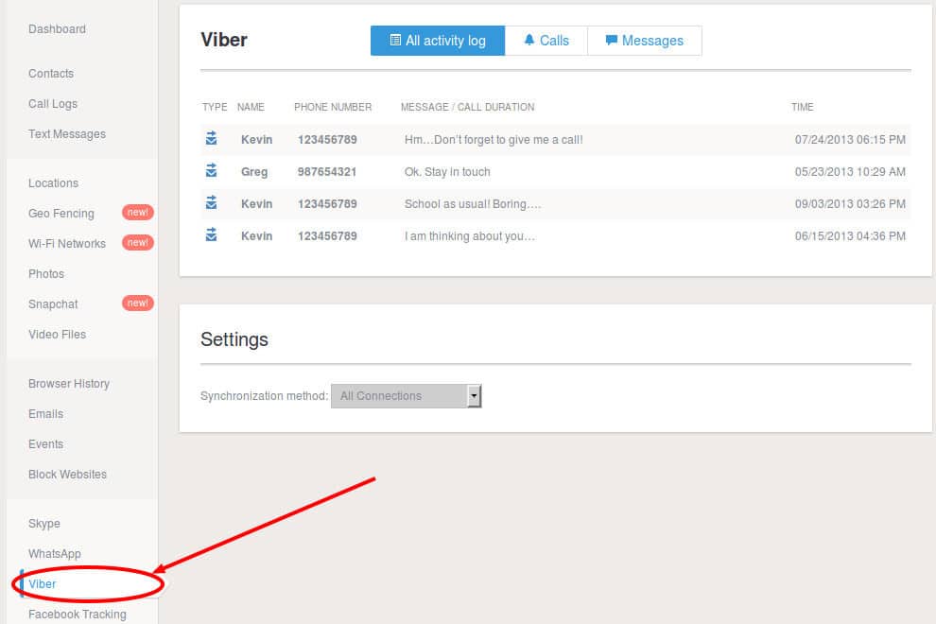Click the message type icon in the 07/24/2013 Kevin row
936x624 pixels.
(212, 139)
